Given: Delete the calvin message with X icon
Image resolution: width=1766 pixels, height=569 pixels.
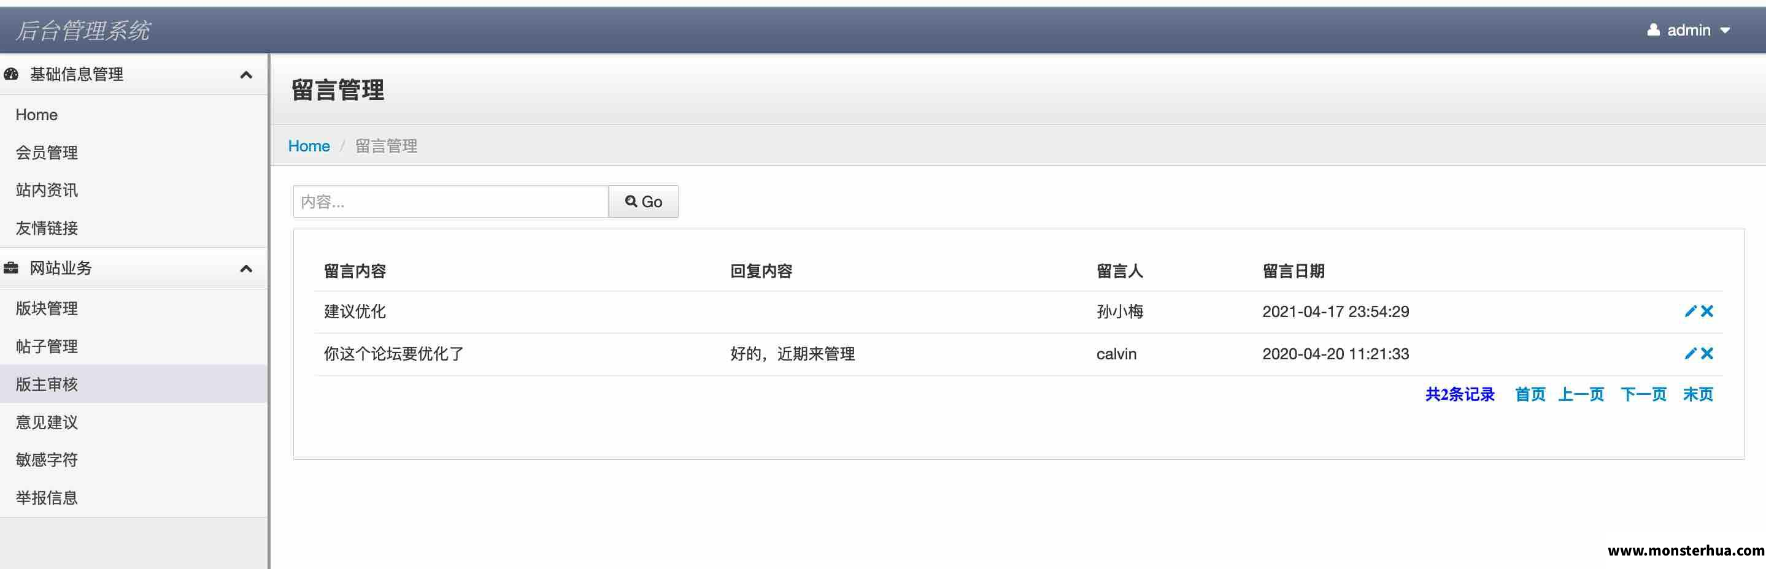Looking at the screenshot, I should click(x=1707, y=354).
